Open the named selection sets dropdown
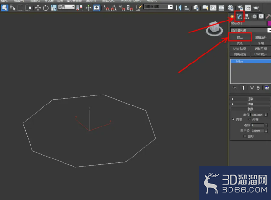271x200 pixels. click(x=158, y=7)
